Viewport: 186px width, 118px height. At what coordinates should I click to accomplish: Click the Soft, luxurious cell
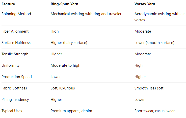point(63,88)
